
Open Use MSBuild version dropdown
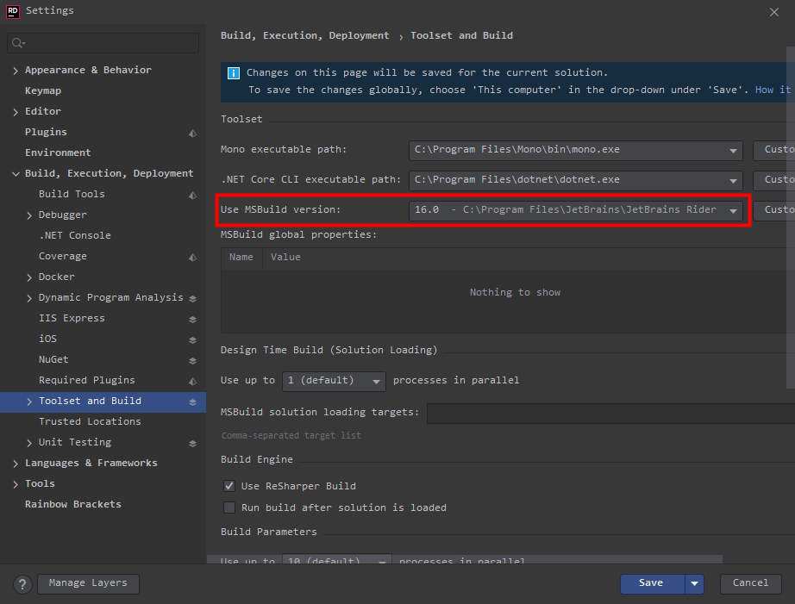pyautogui.click(x=733, y=211)
